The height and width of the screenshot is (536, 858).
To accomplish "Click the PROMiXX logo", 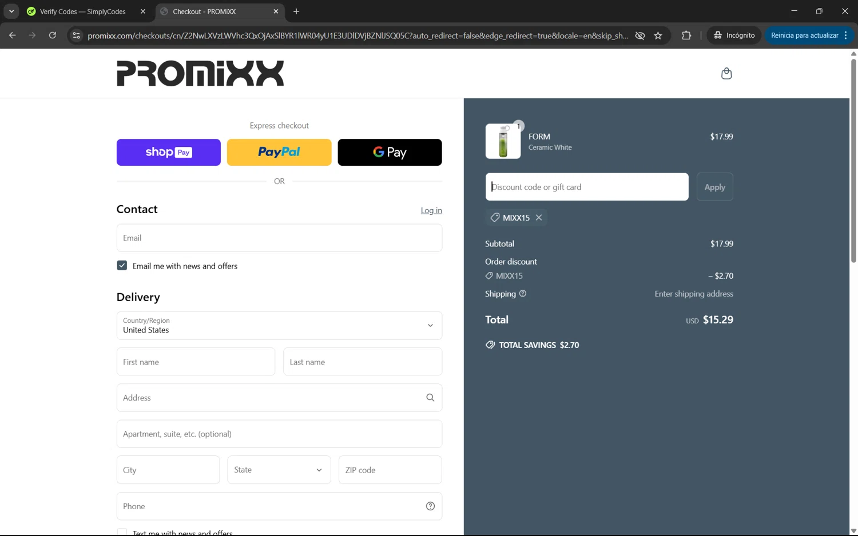I will pyautogui.click(x=200, y=73).
